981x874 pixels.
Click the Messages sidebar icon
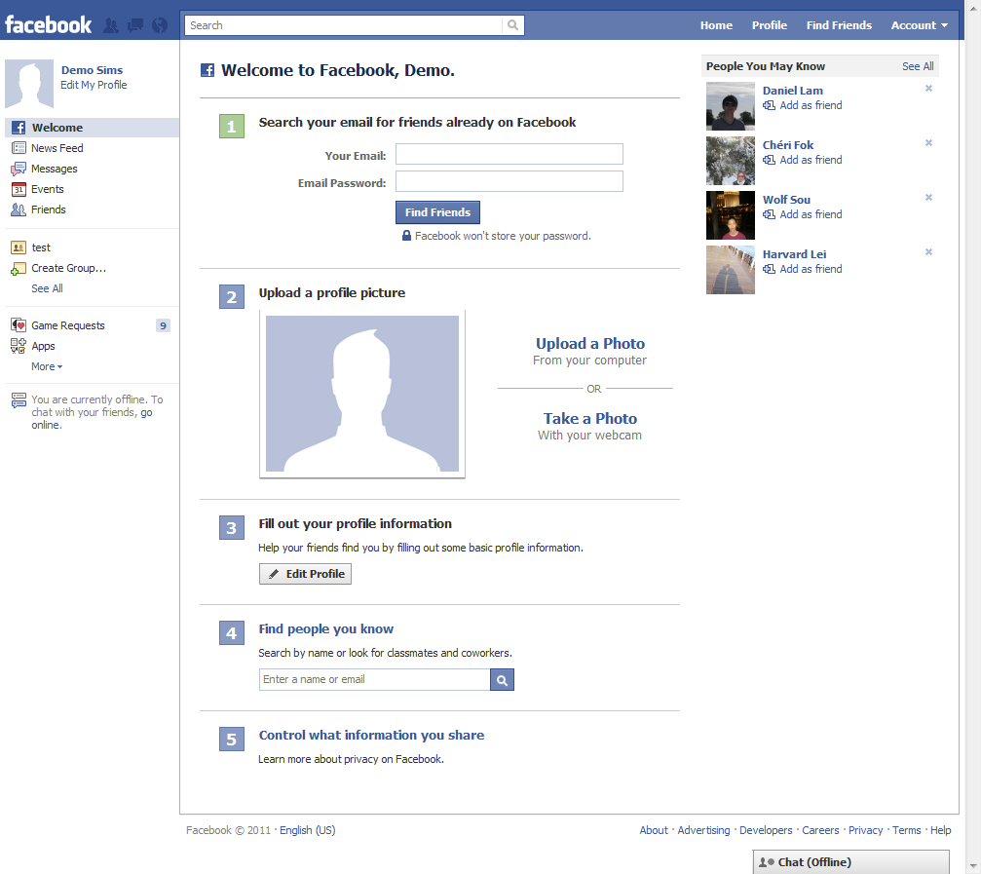click(19, 169)
